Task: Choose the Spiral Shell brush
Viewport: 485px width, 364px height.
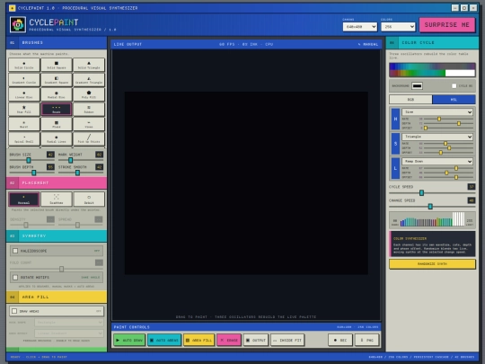Action: click(24, 139)
